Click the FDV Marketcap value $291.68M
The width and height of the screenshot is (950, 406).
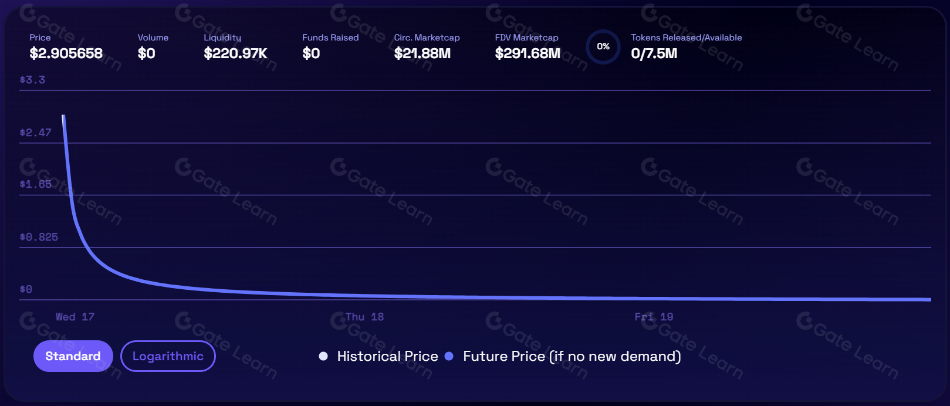pos(528,53)
